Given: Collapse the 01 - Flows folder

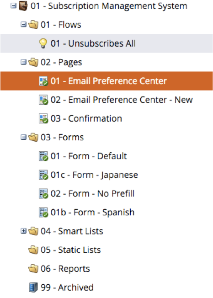Looking at the screenshot, I should [x=23, y=25].
